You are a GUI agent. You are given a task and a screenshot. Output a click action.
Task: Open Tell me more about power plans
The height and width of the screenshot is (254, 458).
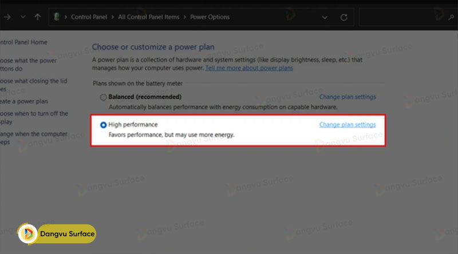(x=249, y=68)
